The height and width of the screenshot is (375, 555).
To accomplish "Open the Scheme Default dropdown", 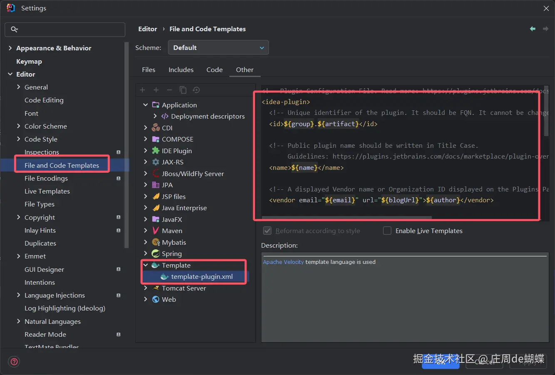I will click(218, 47).
